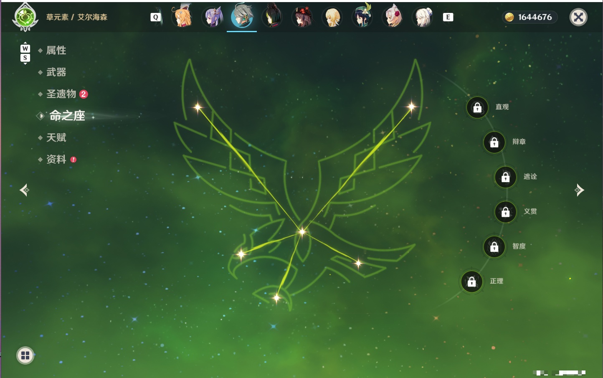
Task: Click the highlighted gray-haired Alhaitham avatar
Action: 242,17
